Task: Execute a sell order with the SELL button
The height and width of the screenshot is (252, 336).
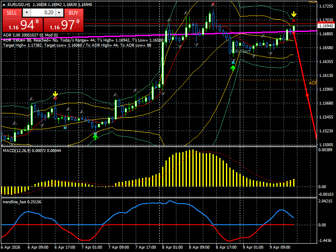Action: (x=12, y=13)
